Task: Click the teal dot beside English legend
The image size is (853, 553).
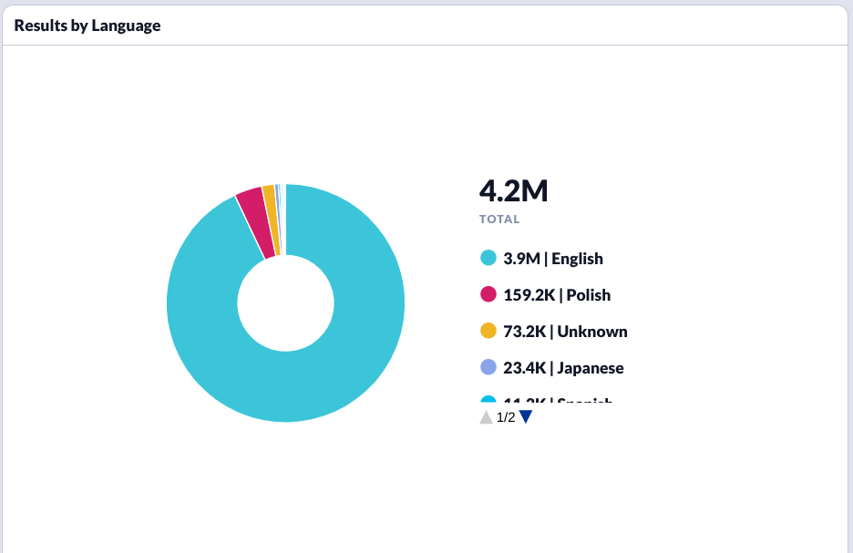Action: tap(488, 258)
